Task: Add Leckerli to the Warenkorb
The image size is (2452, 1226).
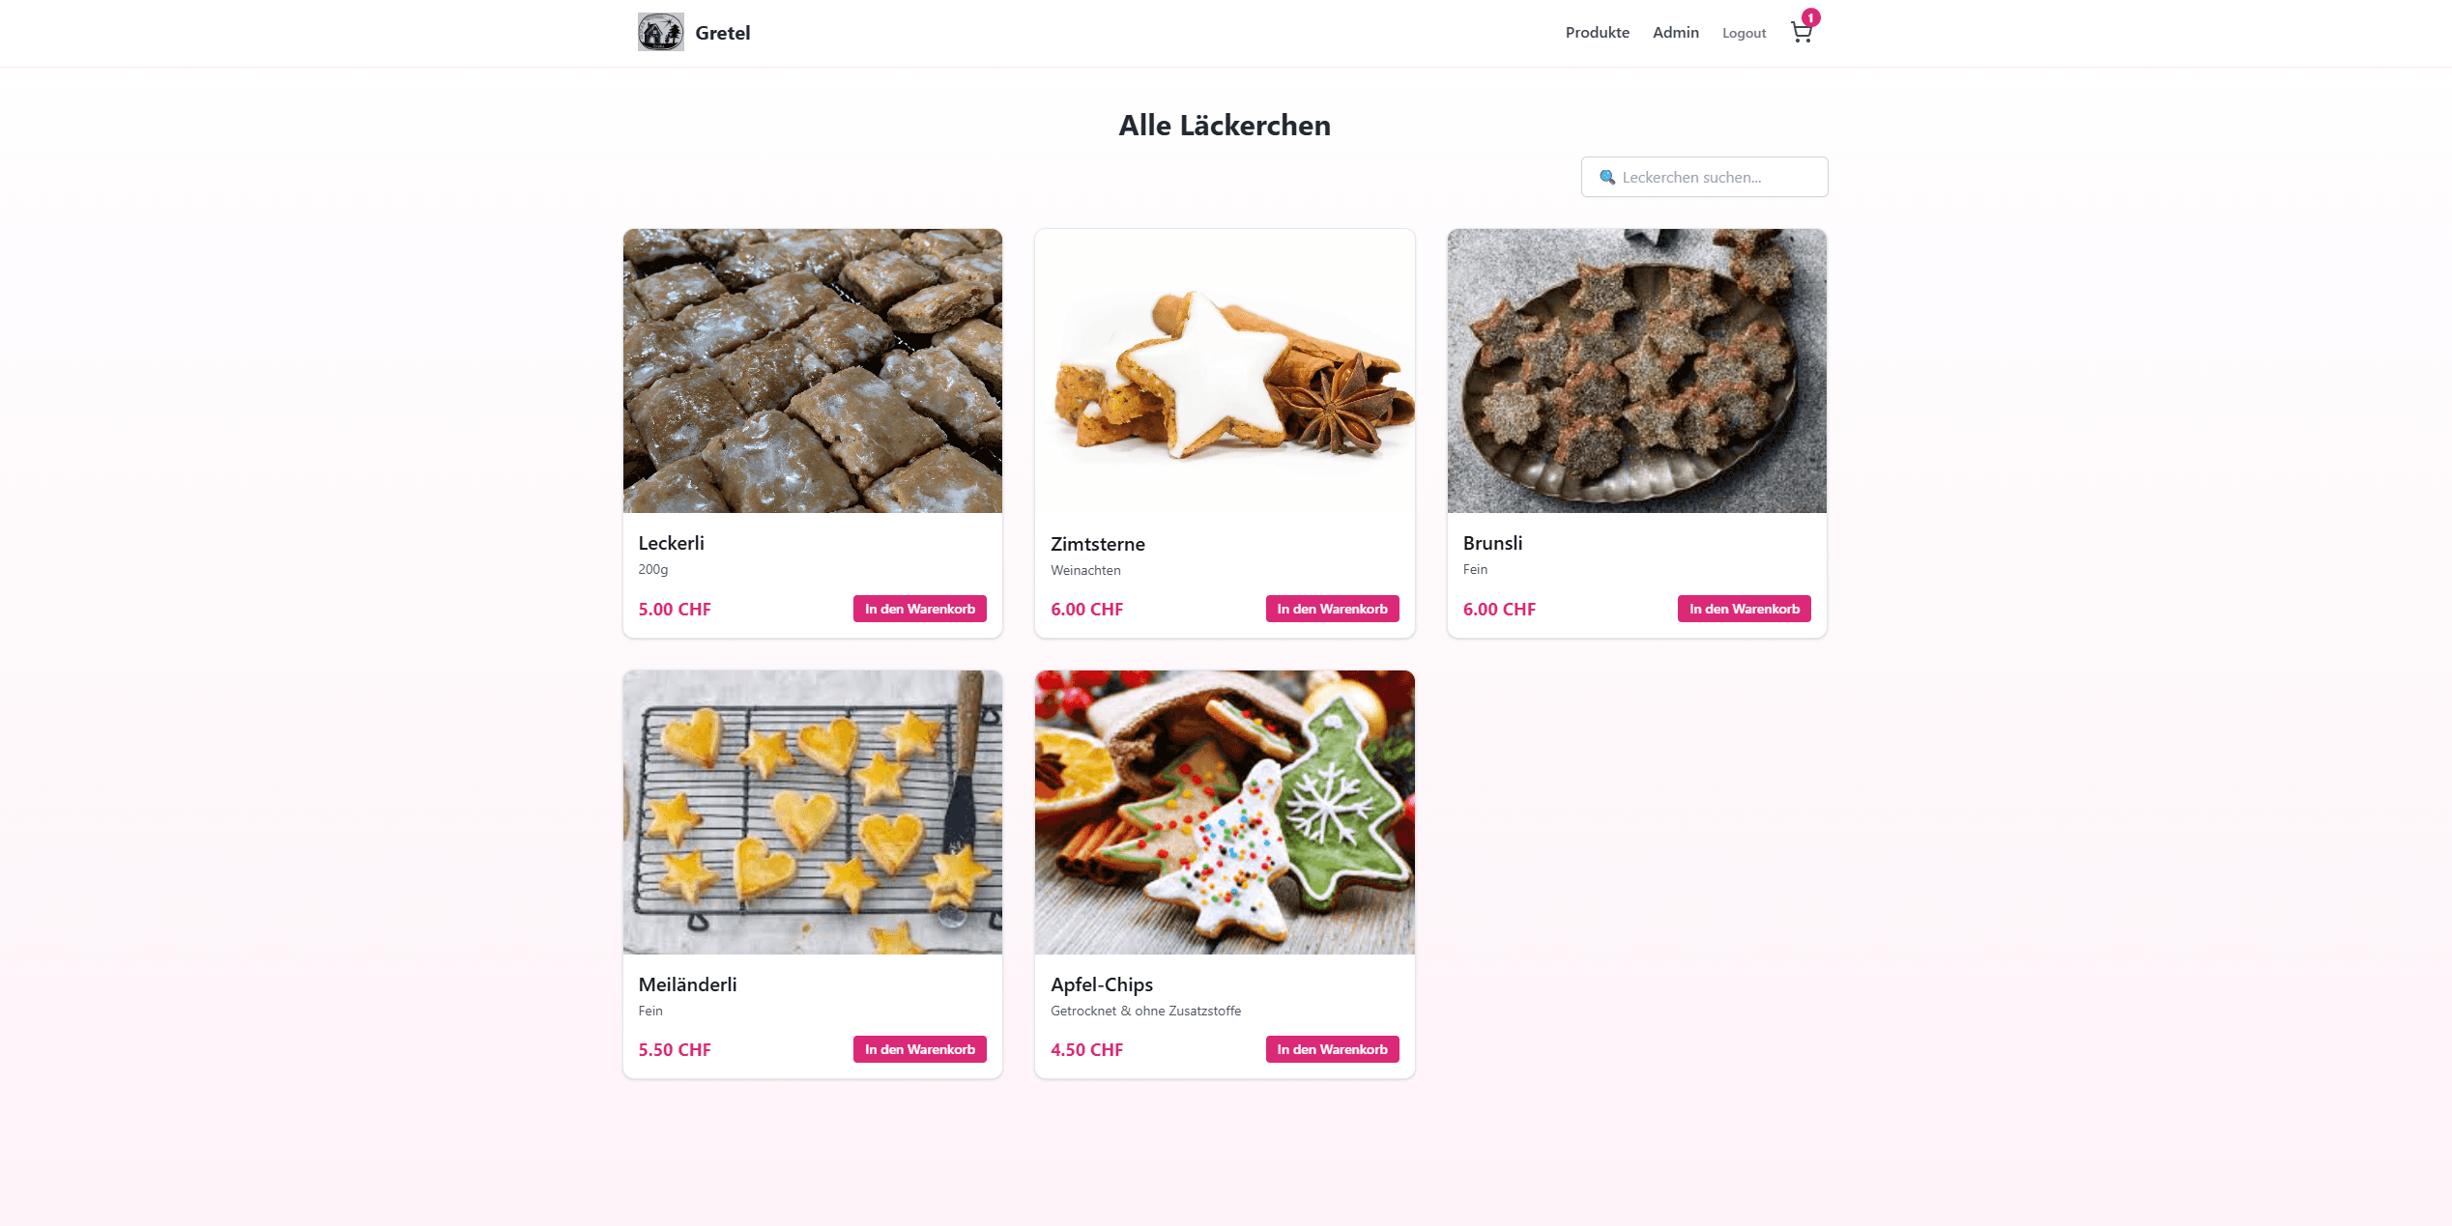Action: pos(919,609)
